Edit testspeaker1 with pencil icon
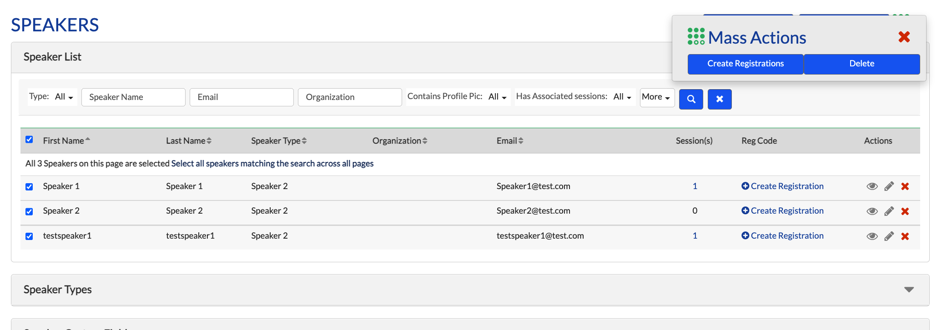This screenshot has height=330, width=937. (x=889, y=236)
